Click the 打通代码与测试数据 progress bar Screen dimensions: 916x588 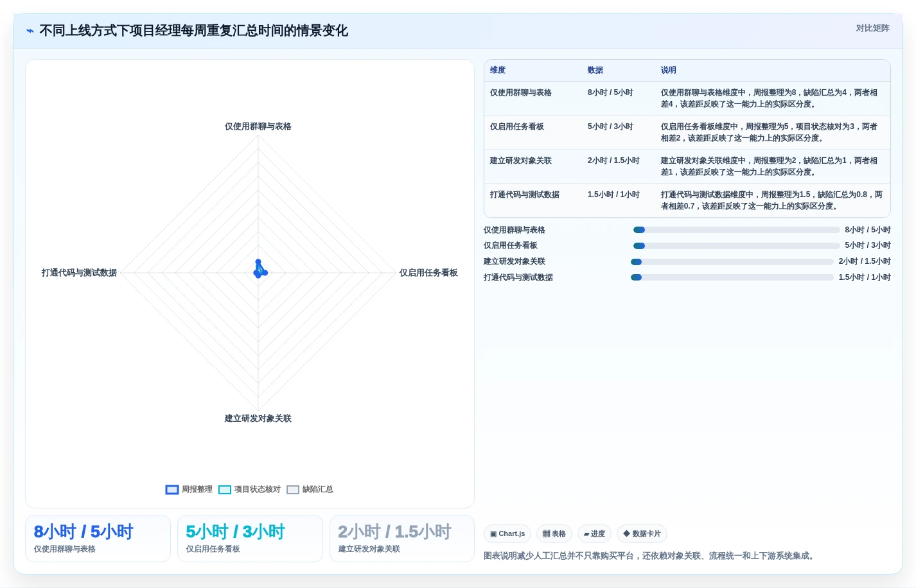pos(732,277)
